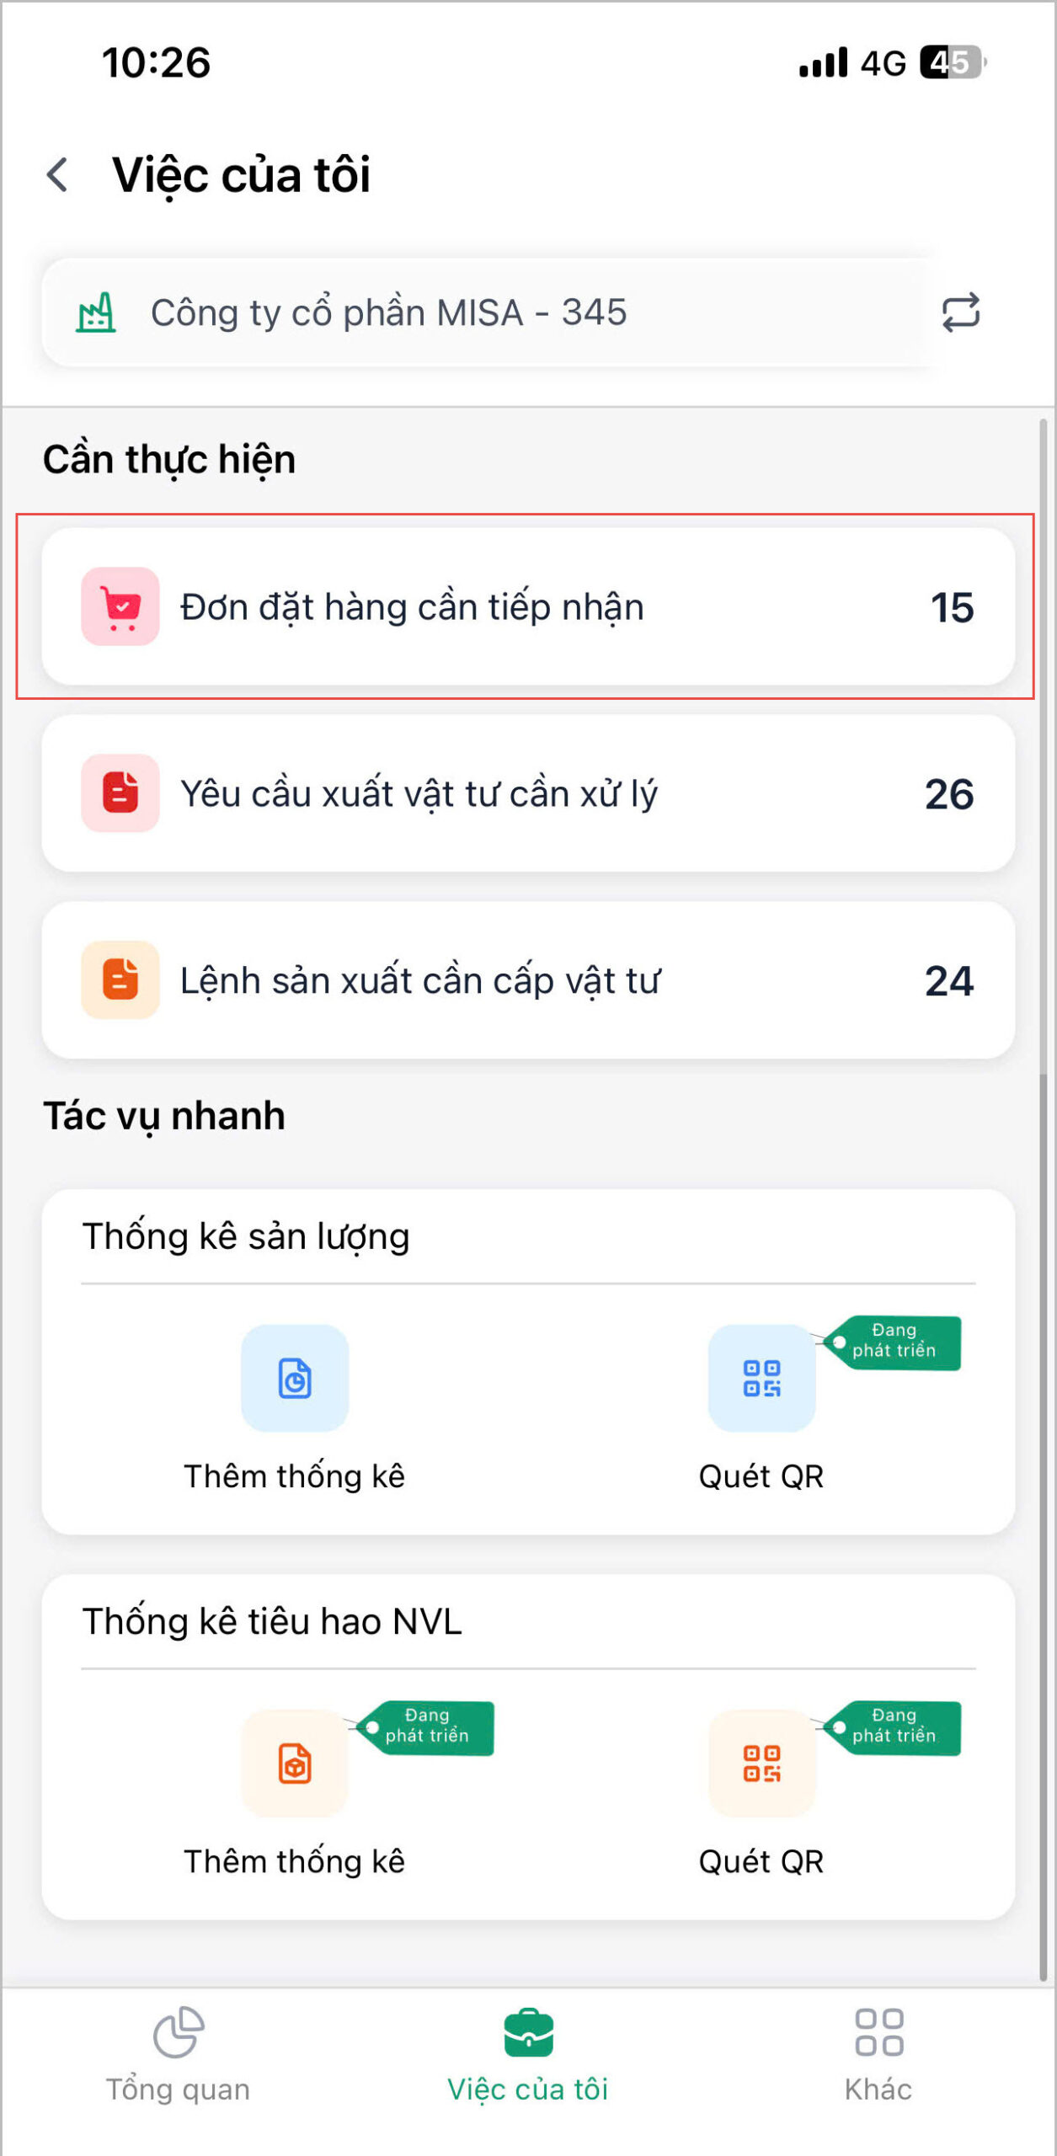
Task: Tap the pink shopping cart icon
Action: click(x=120, y=606)
